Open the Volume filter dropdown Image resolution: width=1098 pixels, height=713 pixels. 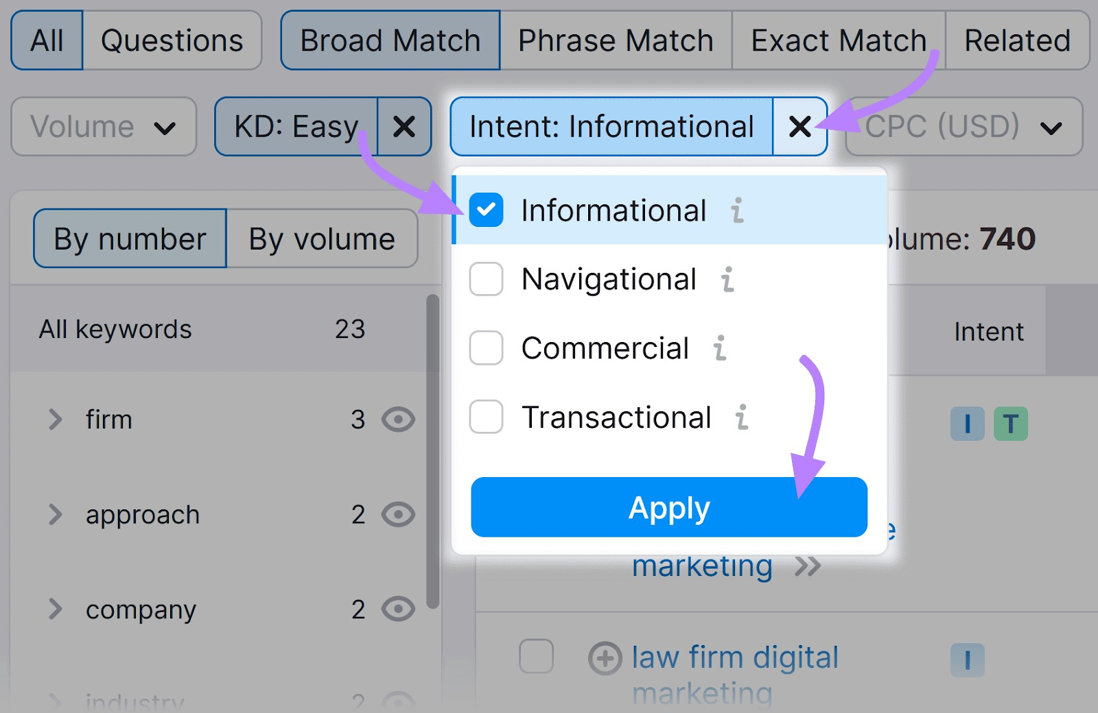[x=103, y=127]
